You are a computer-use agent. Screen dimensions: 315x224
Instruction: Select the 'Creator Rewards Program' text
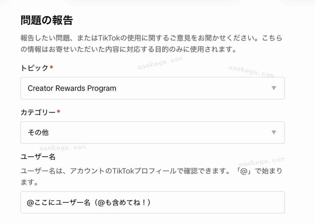72,88
